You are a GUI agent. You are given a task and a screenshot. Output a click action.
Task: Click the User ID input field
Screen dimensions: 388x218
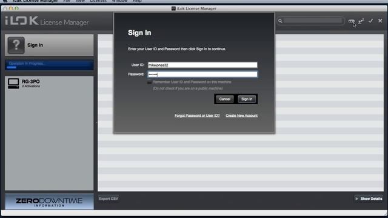pos(202,65)
